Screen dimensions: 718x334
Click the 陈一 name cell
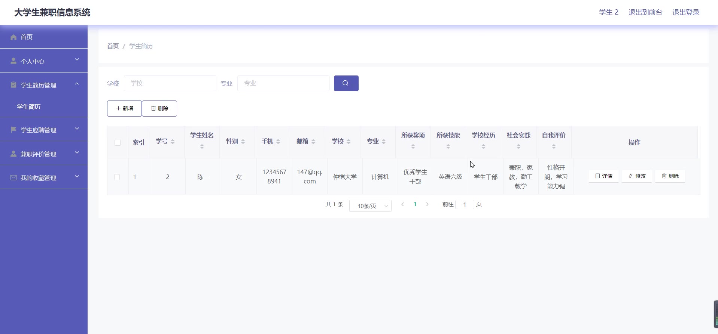203,177
